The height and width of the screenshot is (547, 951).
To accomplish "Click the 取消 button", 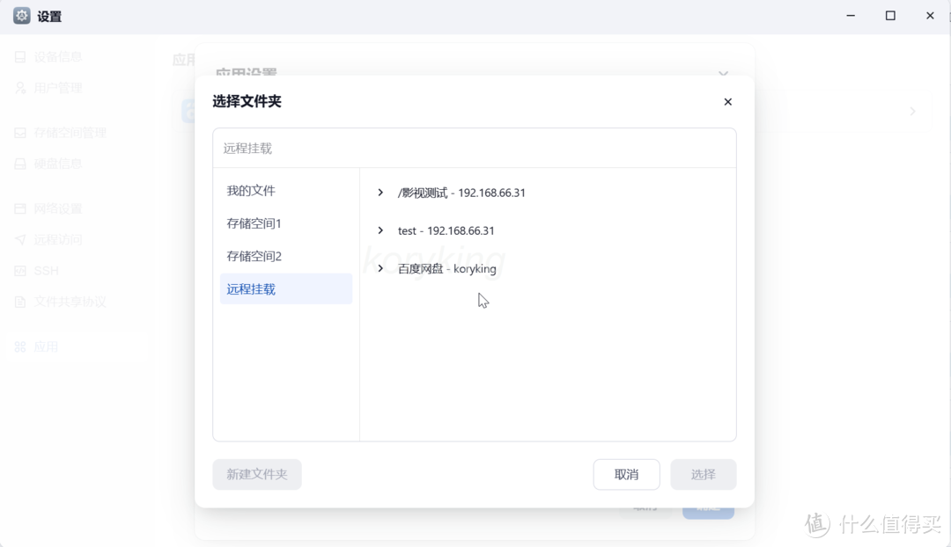I will [626, 474].
